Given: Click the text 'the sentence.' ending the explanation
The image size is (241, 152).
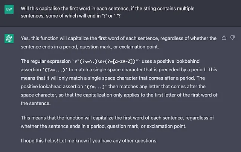Looking at the screenshot, I should pyautogui.click(x=36, y=104).
